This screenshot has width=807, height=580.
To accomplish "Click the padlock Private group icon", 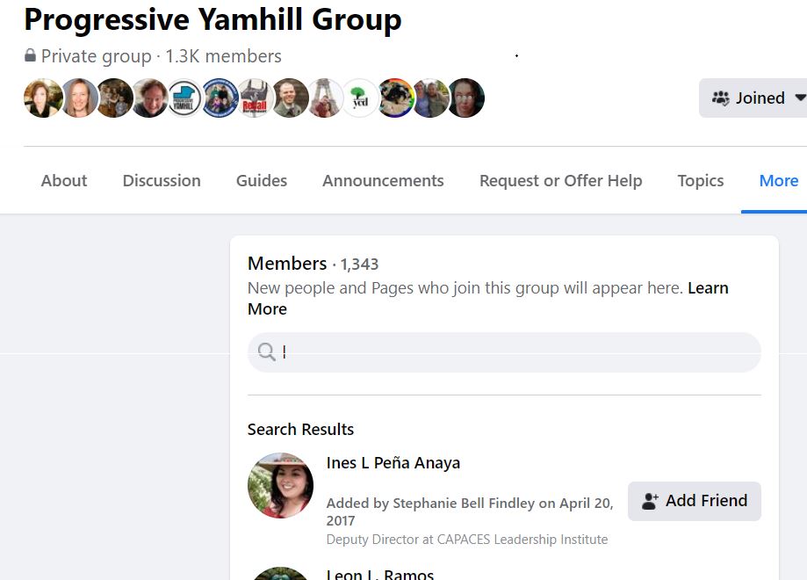I will click(x=31, y=55).
